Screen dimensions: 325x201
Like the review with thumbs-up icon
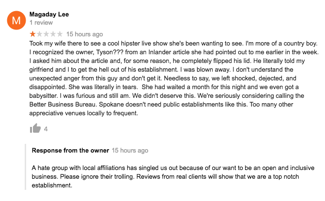pyautogui.click(x=35, y=128)
